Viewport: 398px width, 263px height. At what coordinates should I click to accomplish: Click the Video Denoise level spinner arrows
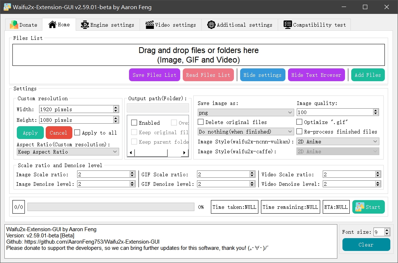pyautogui.click(x=378, y=184)
